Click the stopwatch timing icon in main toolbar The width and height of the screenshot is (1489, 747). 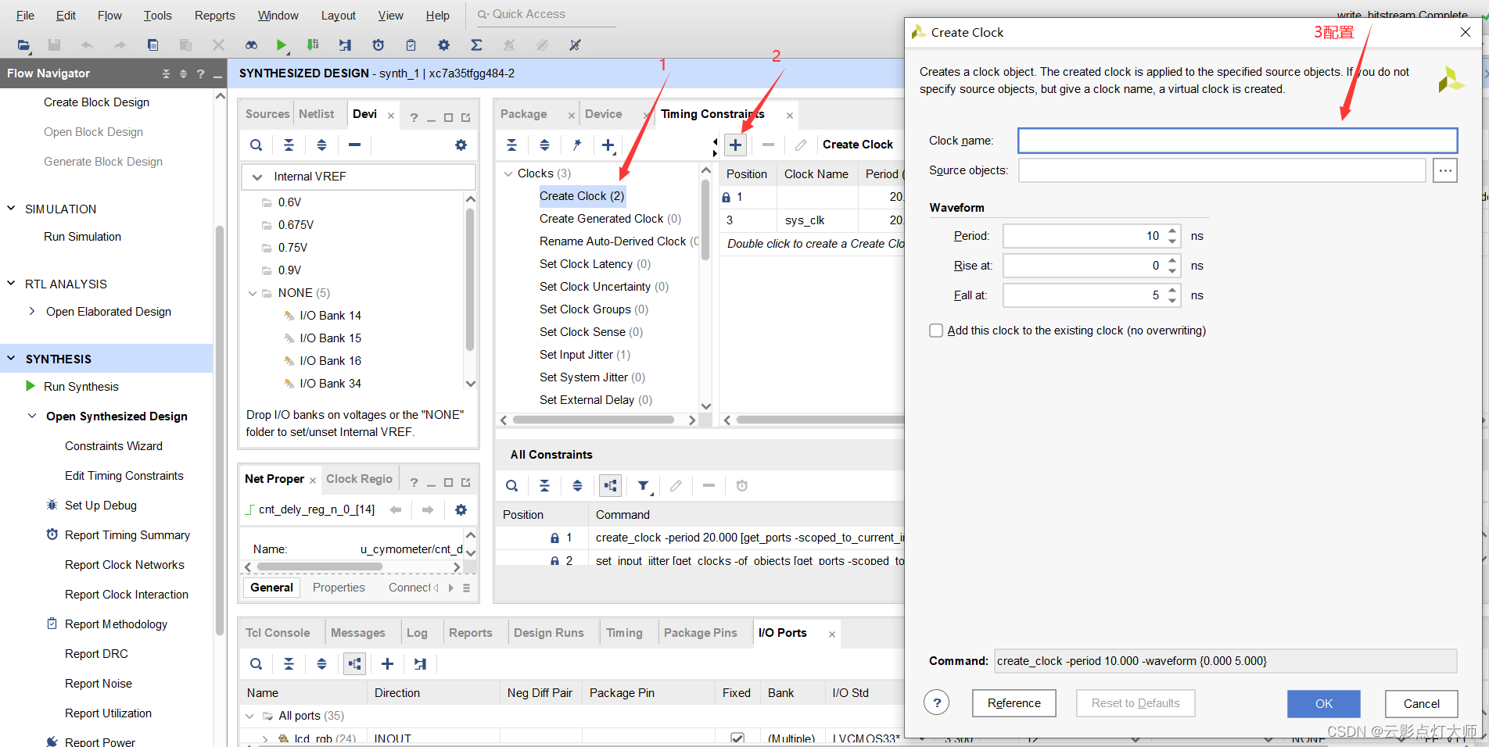click(379, 45)
